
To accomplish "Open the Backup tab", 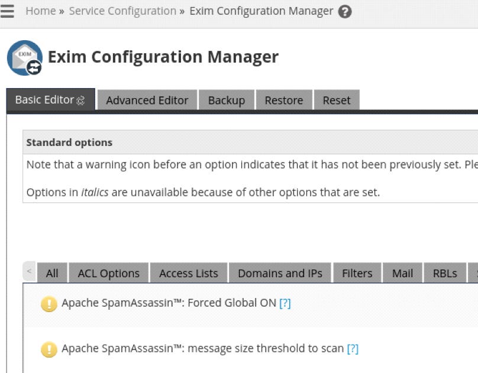I will (226, 100).
